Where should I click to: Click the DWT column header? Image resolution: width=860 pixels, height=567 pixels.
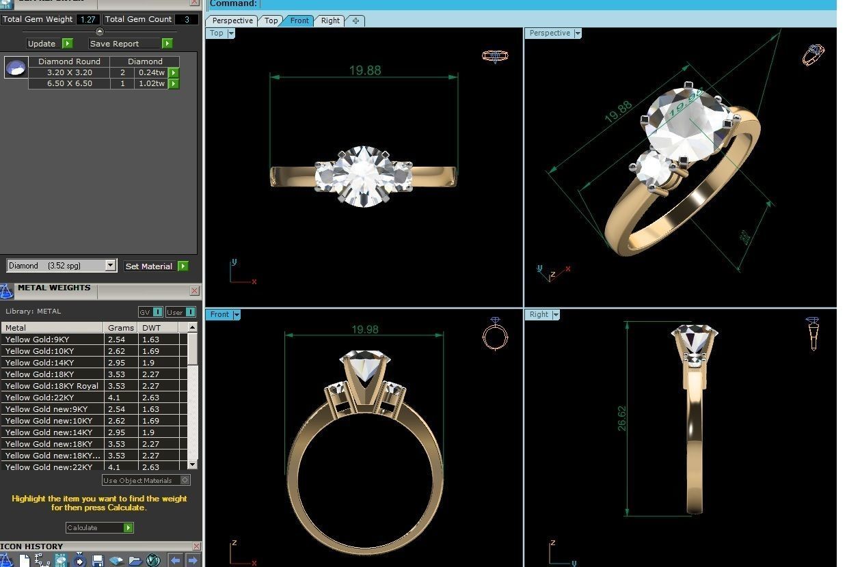[159, 327]
